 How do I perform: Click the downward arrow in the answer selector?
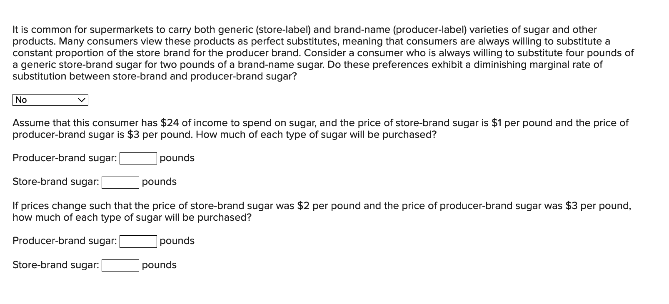tap(82, 100)
